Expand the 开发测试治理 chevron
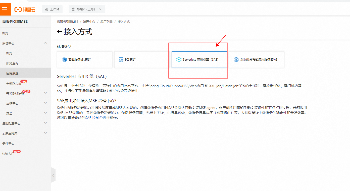Viewport: 350px width, 191px height. click(x=45, y=93)
